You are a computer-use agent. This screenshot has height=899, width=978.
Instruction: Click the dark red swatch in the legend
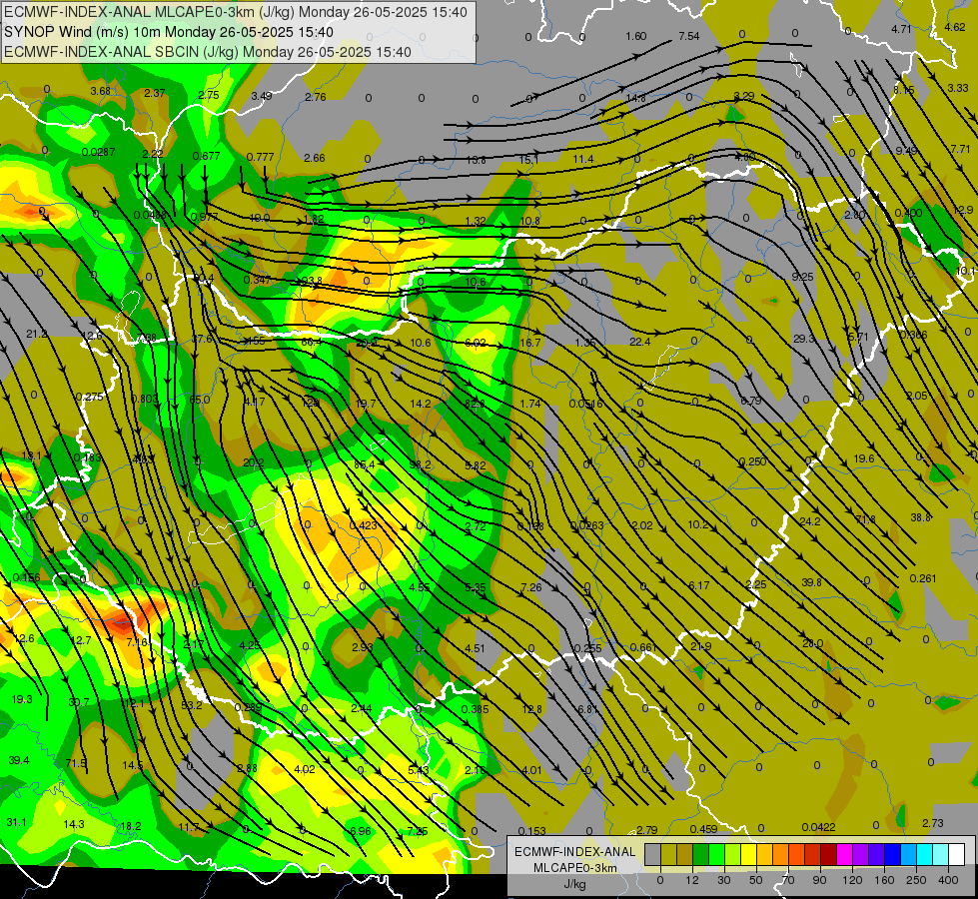(x=829, y=854)
